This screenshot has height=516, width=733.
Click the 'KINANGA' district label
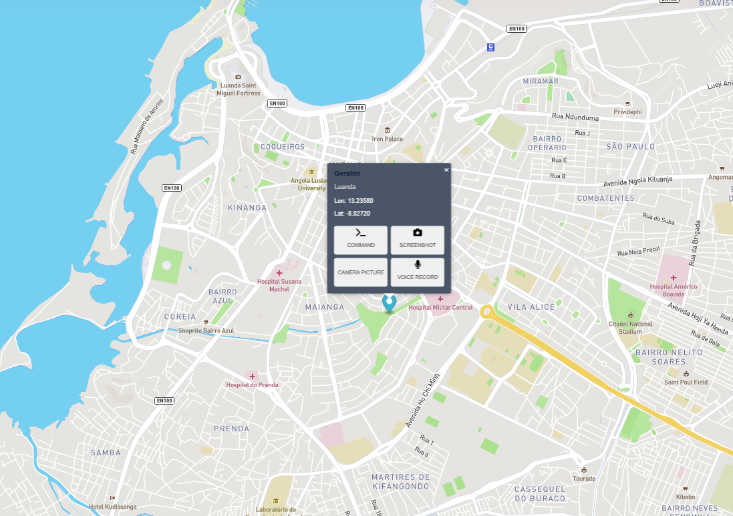(247, 208)
